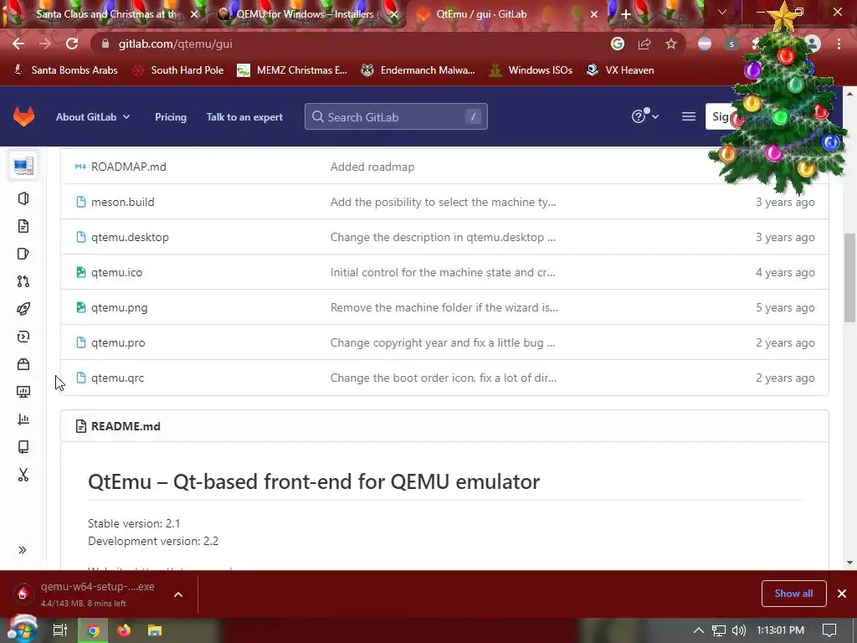
Task: Select the QtEmu / gui GitLab tab
Action: point(481,14)
